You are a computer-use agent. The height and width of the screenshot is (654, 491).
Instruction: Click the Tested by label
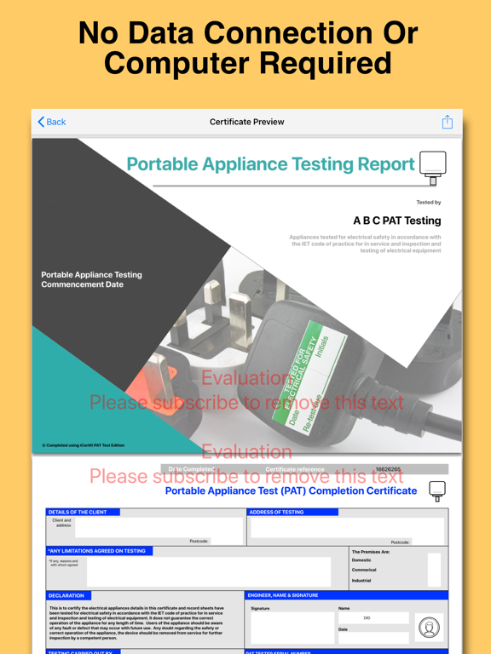429,203
